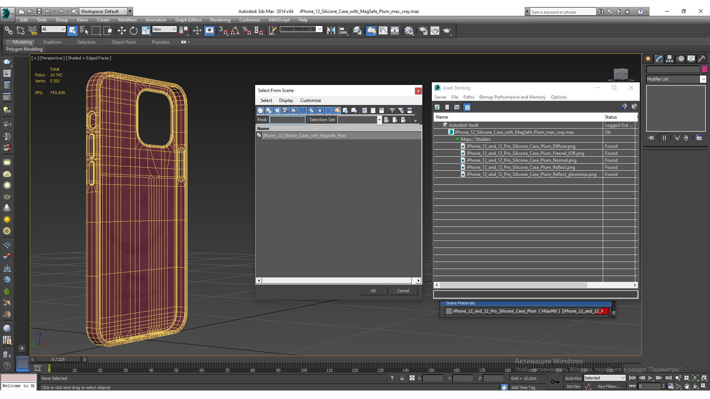
Task: Click the Key Filters button
Action: tap(609, 386)
